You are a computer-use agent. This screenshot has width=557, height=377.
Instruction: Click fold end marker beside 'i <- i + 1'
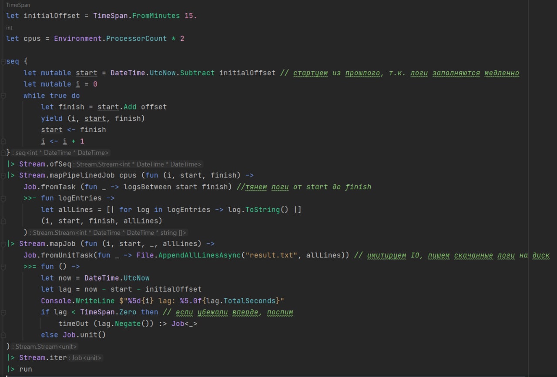(3, 141)
